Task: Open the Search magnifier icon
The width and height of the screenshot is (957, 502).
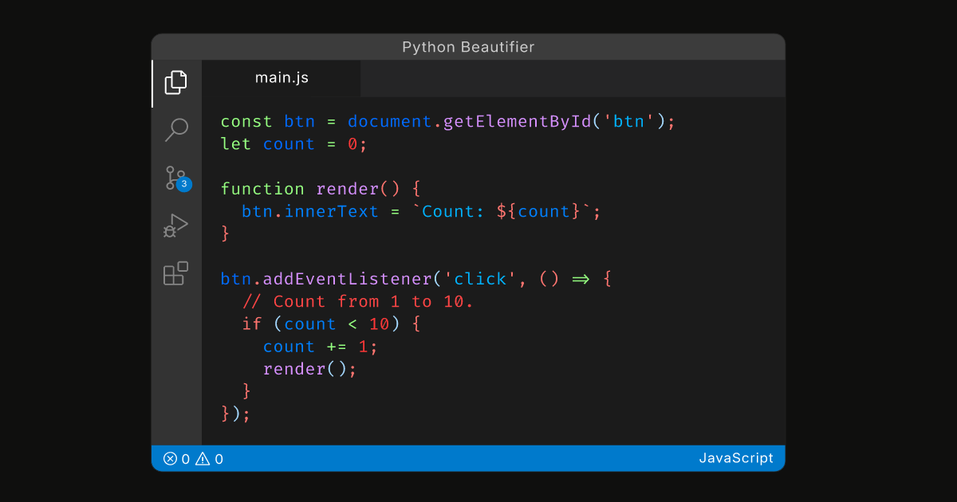Action: point(176,130)
